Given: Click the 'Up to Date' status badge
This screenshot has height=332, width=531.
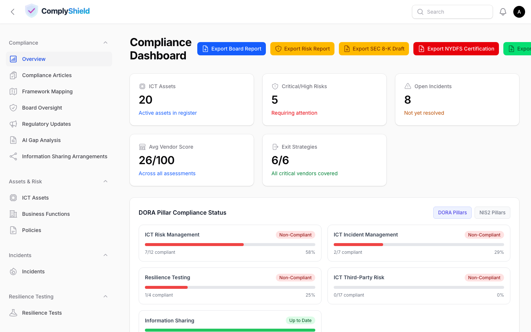Looking at the screenshot, I should click(x=301, y=321).
